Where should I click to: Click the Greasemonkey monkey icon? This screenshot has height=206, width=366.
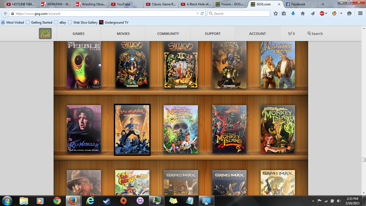(x=334, y=14)
